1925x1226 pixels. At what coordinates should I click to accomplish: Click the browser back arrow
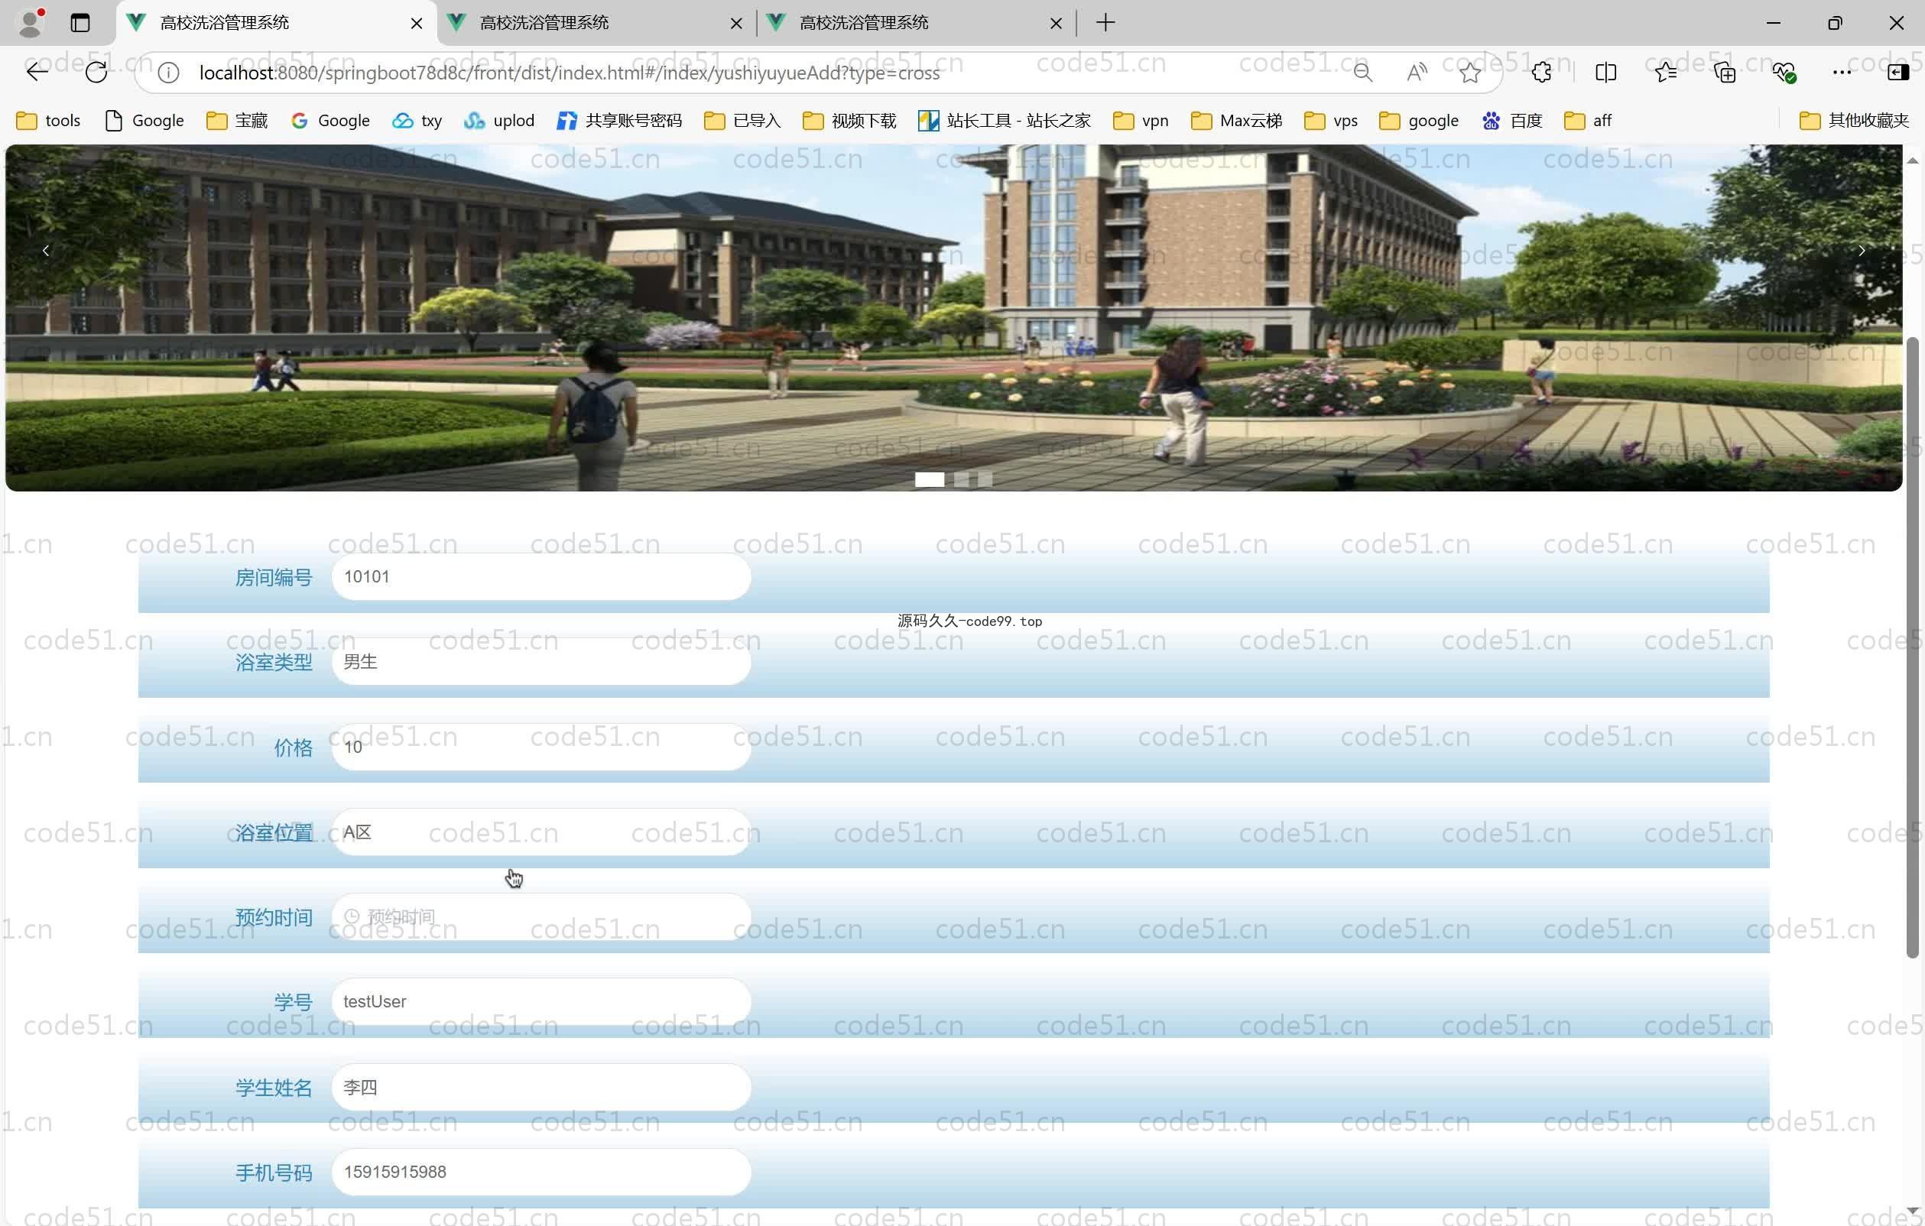coord(37,73)
